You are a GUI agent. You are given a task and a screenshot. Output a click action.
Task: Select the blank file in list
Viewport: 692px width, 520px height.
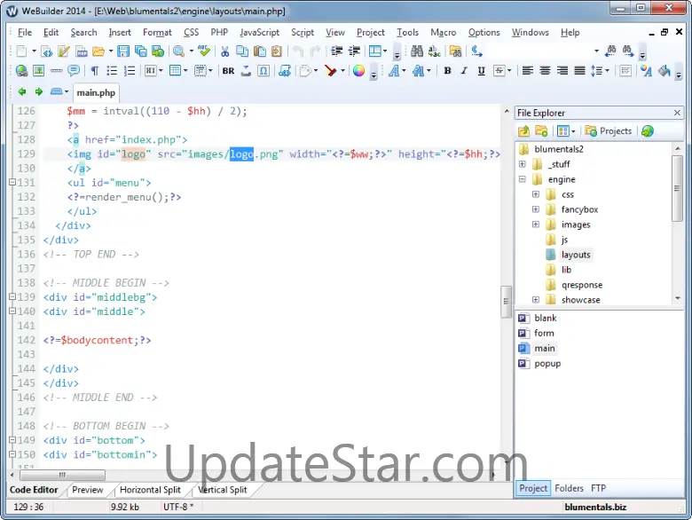[545, 319]
